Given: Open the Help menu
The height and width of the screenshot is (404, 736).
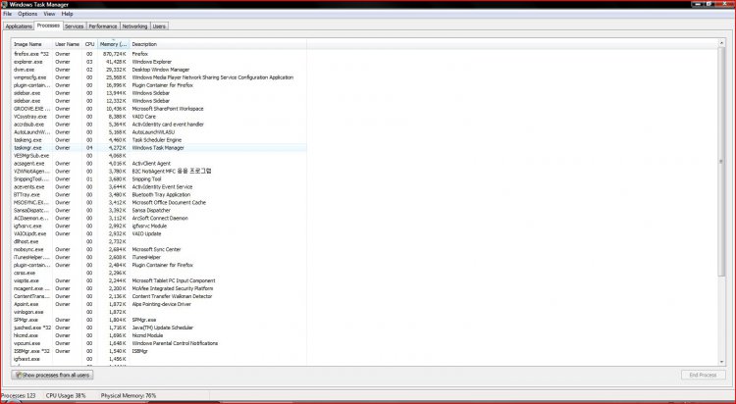Looking at the screenshot, I should coord(67,14).
